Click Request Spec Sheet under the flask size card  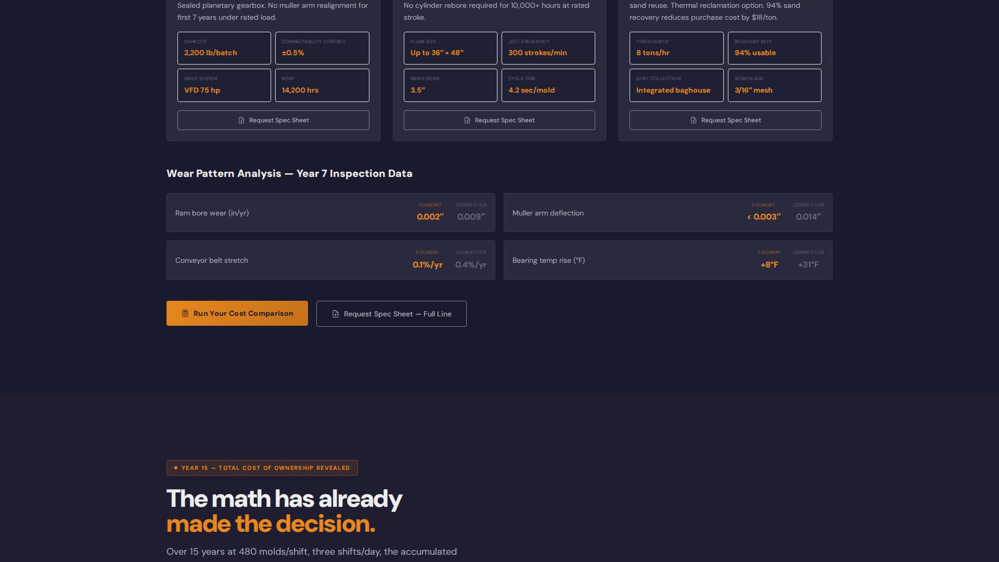point(499,120)
